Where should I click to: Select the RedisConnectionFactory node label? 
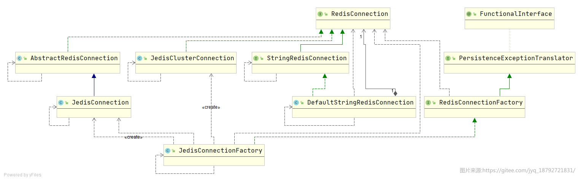[481, 103]
